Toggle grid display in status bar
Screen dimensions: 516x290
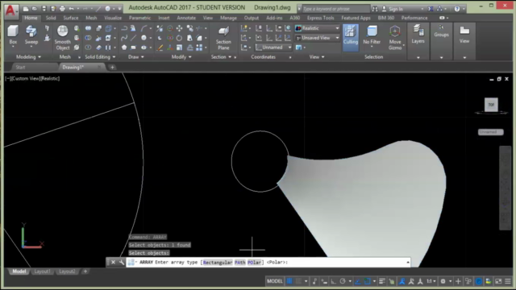pyautogui.click(x=289, y=281)
